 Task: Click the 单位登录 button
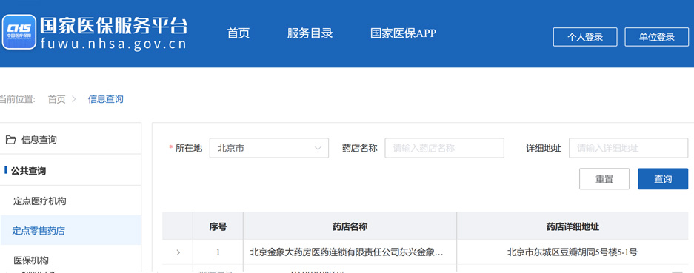657,37
